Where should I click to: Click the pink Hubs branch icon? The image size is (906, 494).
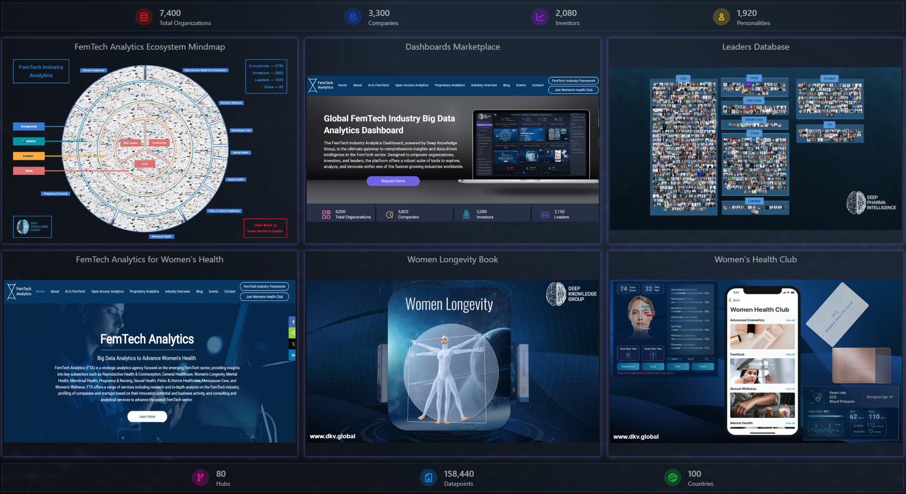point(200,478)
